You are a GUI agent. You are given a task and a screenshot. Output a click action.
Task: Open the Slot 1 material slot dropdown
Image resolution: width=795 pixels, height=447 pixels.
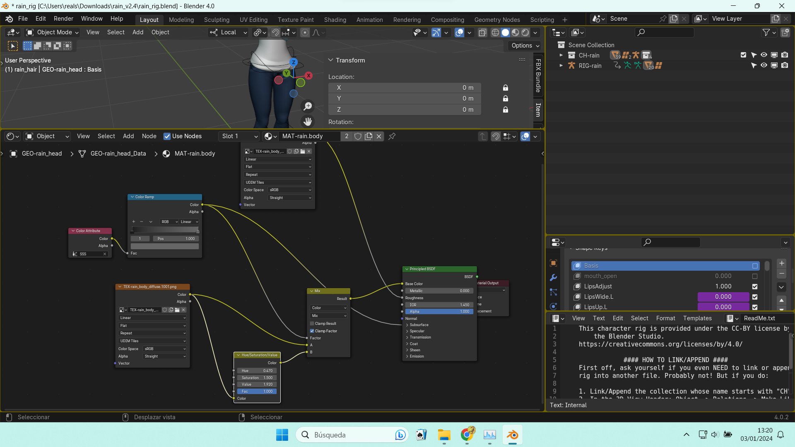click(239, 136)
